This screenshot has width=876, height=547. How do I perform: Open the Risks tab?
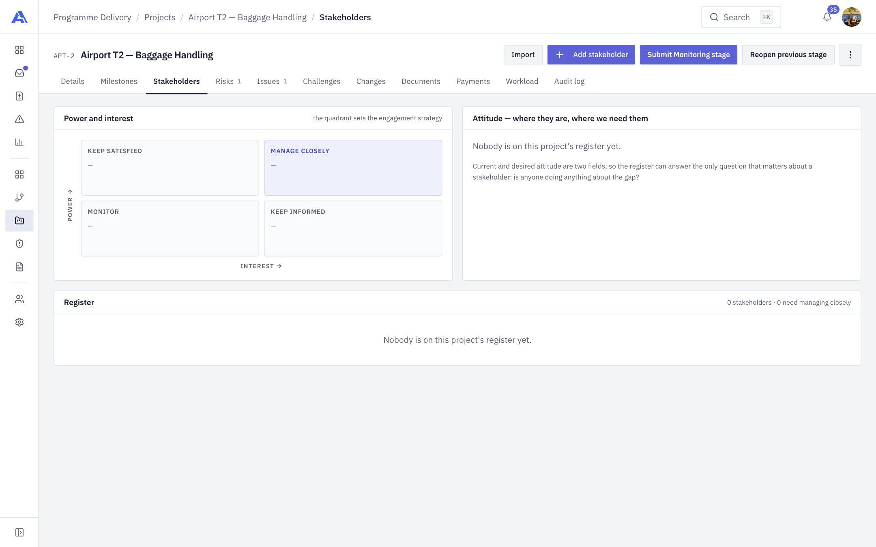[228, 81]
